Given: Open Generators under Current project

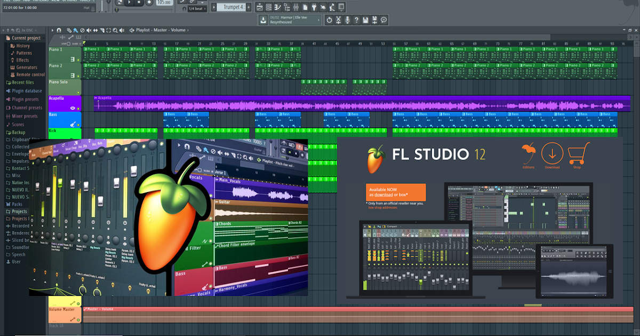Looking at the screenshot, I should [x=24, y=67].
